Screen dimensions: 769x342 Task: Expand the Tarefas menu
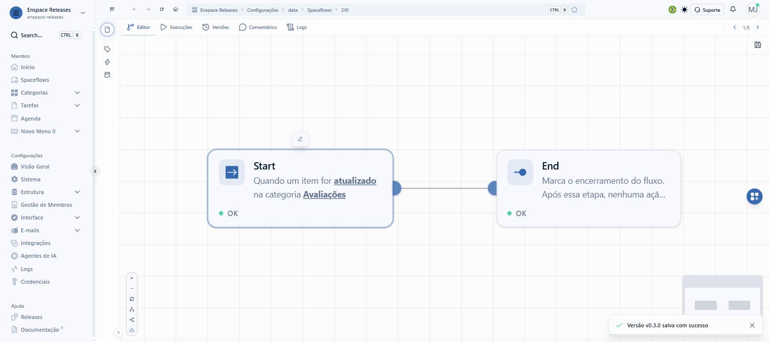[x=77, y=105]
